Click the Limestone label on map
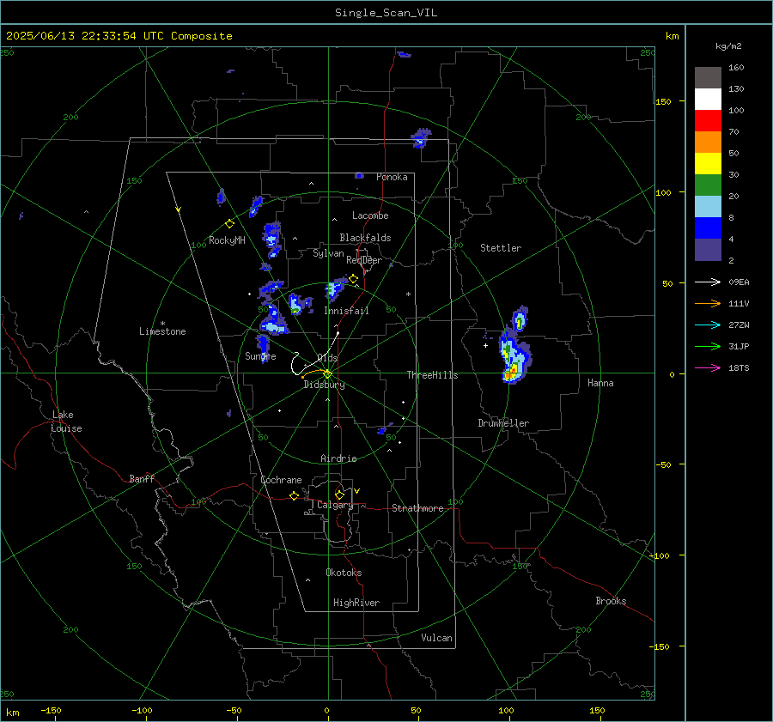Image resolution: width=773 pixels, height=722 pixels. click(162, 331)
